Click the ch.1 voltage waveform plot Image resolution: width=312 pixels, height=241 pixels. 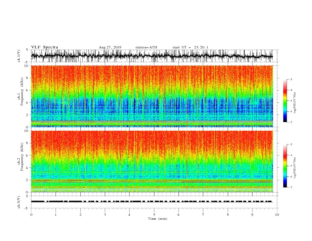[x=152, y=56]
